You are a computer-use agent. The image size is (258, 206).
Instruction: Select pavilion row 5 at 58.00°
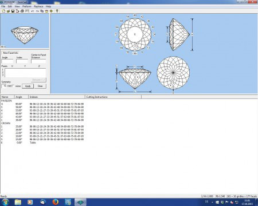click(42, 107)
